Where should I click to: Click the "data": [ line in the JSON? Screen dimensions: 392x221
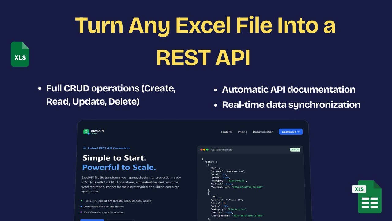211,161
